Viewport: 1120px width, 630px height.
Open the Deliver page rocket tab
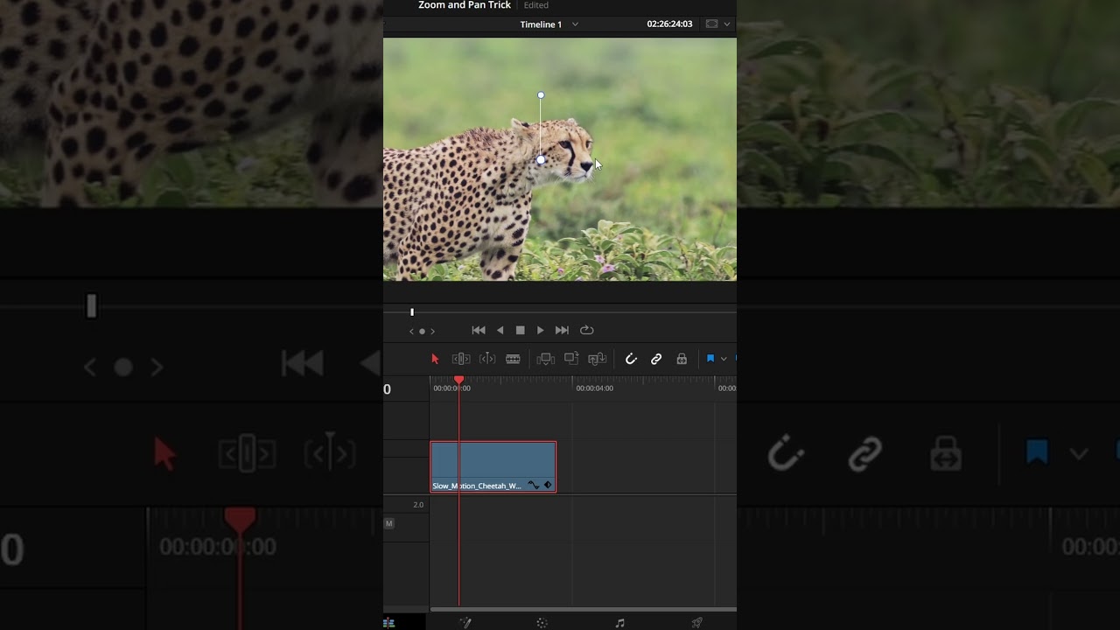point(696,623)
